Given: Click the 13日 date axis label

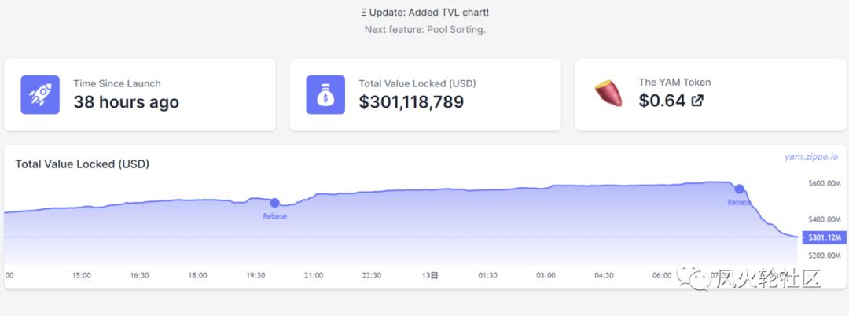Looking at the screenshot, I should [x=429, y=275].
